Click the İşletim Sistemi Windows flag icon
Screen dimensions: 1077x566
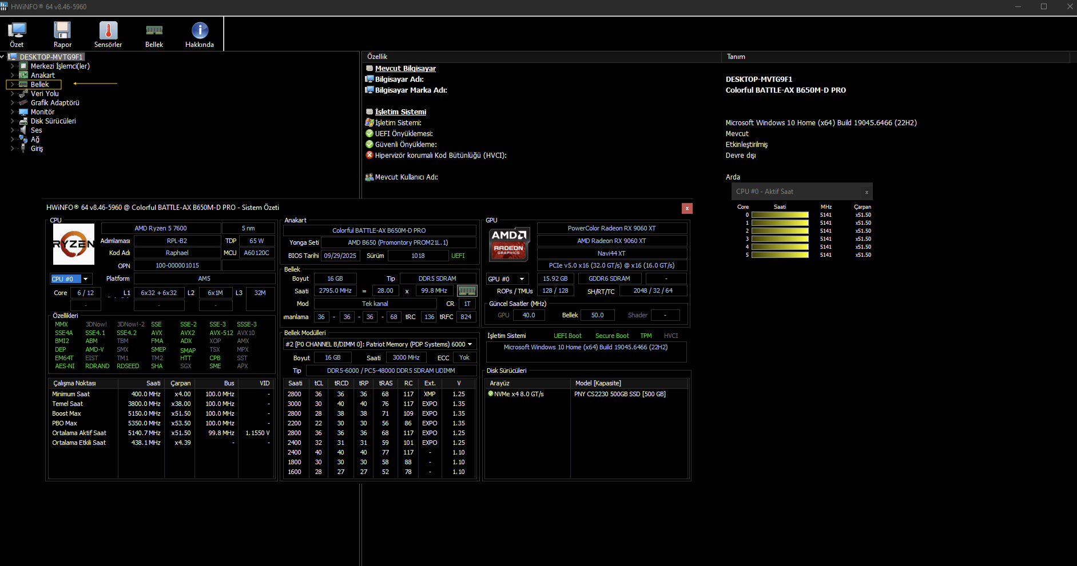pos(369,122)
